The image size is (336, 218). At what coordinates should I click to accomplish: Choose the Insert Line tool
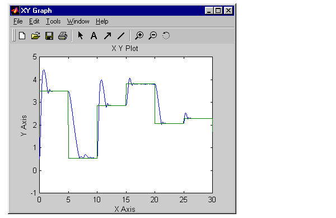click(121, 36)
